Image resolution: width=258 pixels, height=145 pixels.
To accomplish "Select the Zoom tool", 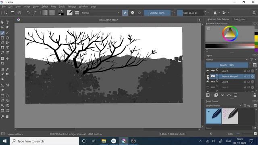I will (2, 116).
